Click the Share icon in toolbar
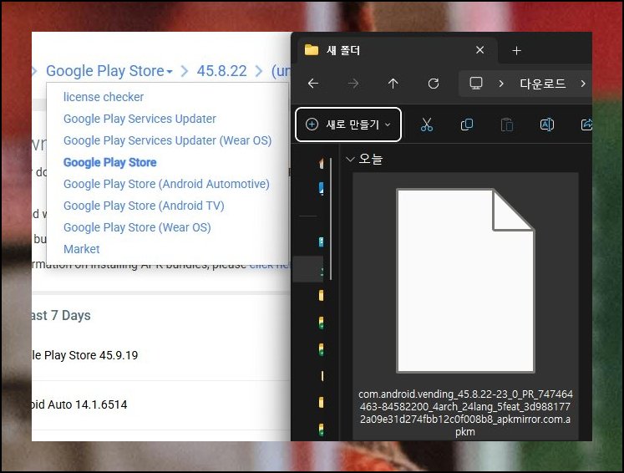Viewport: 624px width, 473px height. point(586,125)
